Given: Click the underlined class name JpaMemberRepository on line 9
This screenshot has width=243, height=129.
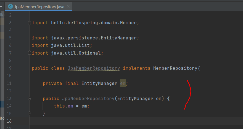Looking at the screenshot, I should [94, 68].
